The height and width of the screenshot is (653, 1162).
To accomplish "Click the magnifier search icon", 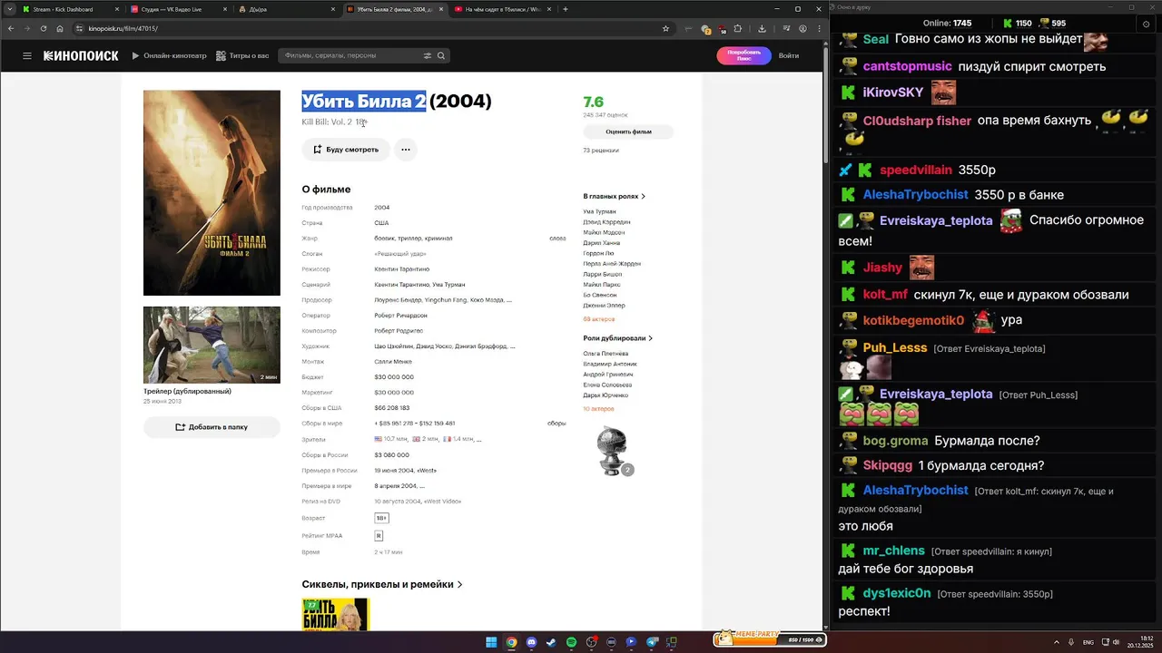I will coord(441,55).
